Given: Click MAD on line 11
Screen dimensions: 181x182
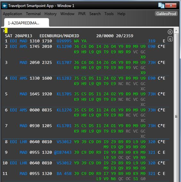Looking at the screenshot, I should 23,174.
